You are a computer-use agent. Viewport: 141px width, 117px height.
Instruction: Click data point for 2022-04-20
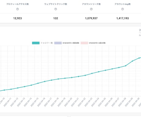[72, 78]
